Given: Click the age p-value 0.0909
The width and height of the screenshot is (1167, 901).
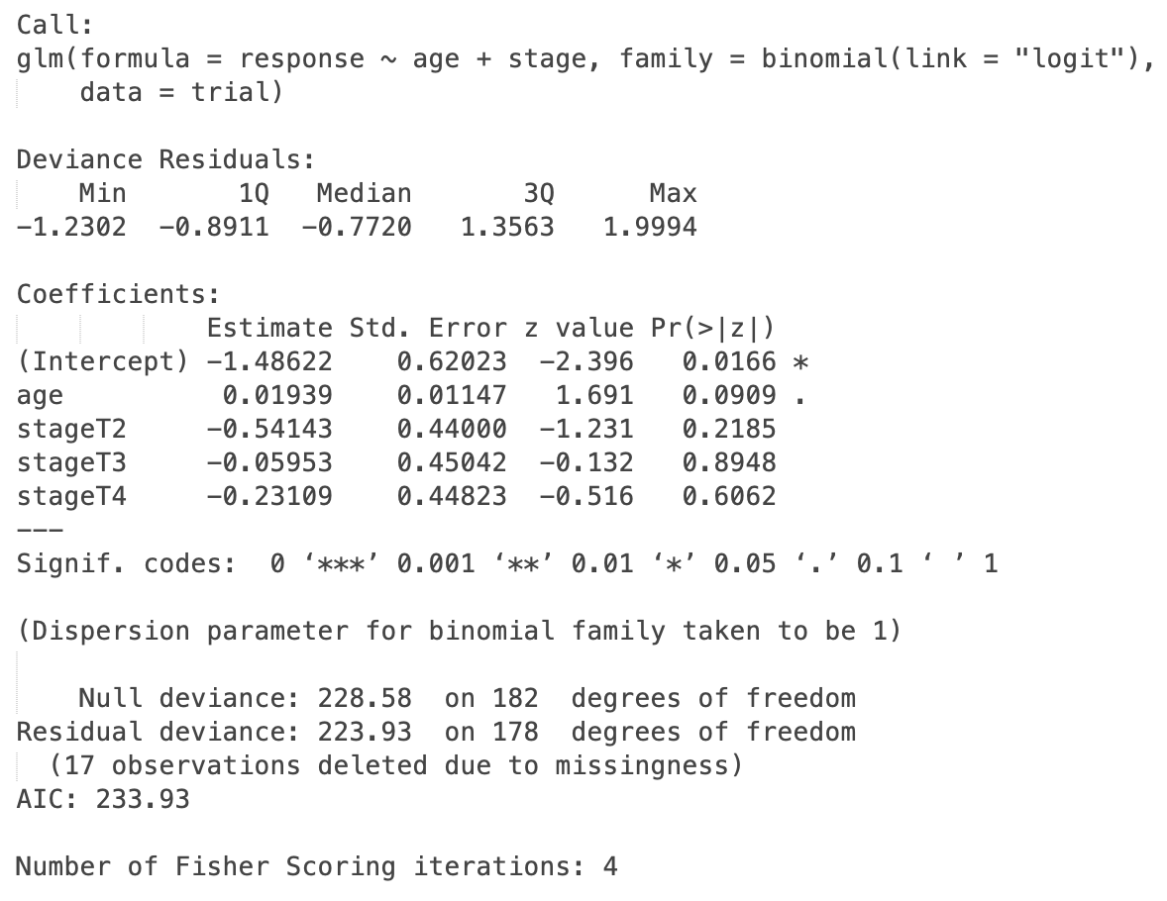Looking at the screenshot, I should [x=729, y=395].
